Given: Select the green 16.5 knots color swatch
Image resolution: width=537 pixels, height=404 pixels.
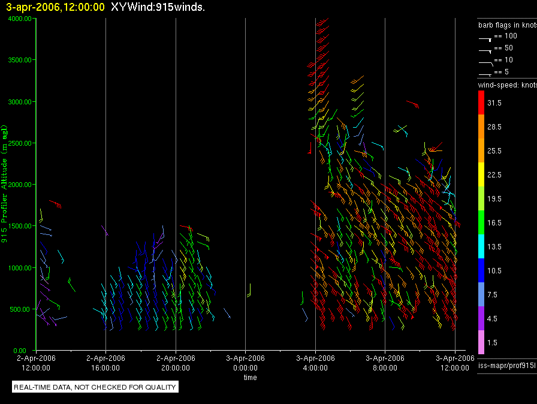Looking at the screenshot, I should 481,222.
